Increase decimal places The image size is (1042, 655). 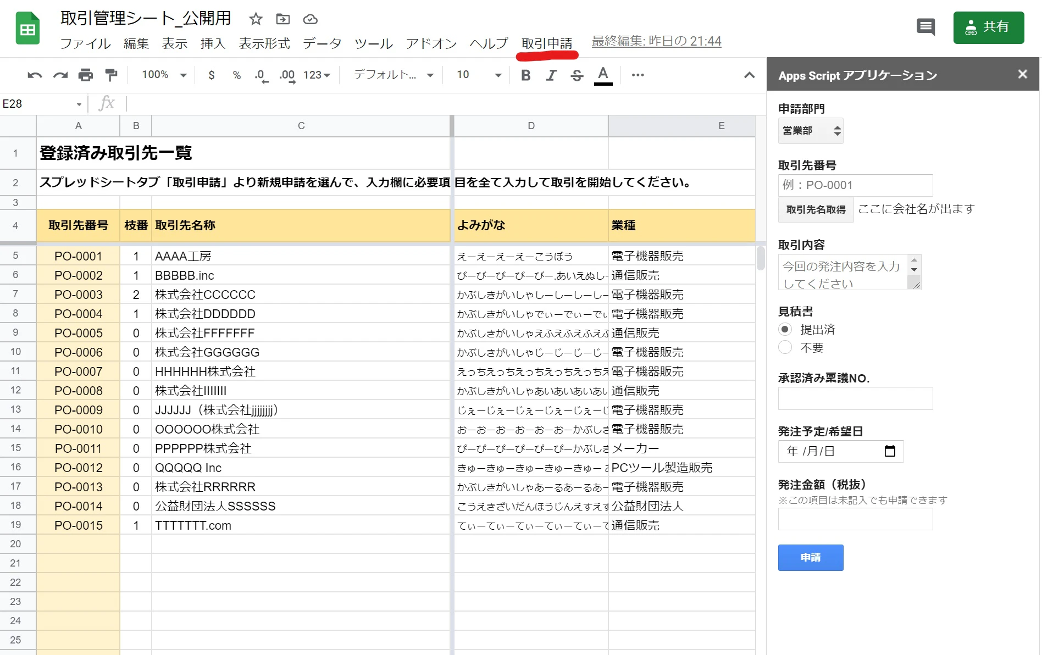pos(287,75)
